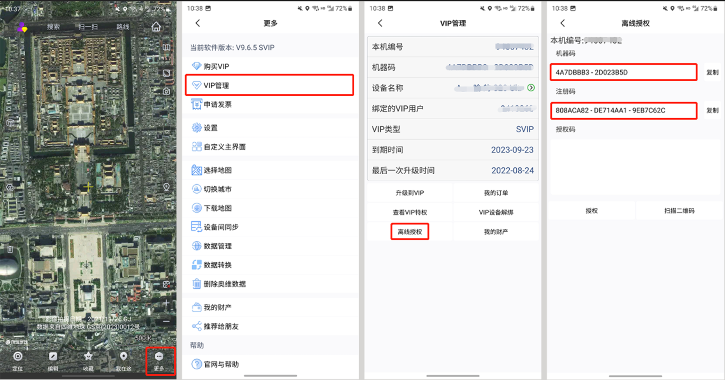Tap the 扫描二维码 button

(679, 211)
